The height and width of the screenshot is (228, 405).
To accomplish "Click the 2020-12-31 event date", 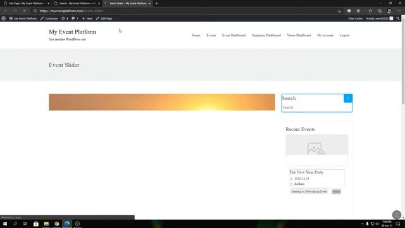I will pyautogui.click(x=301, y=179).
